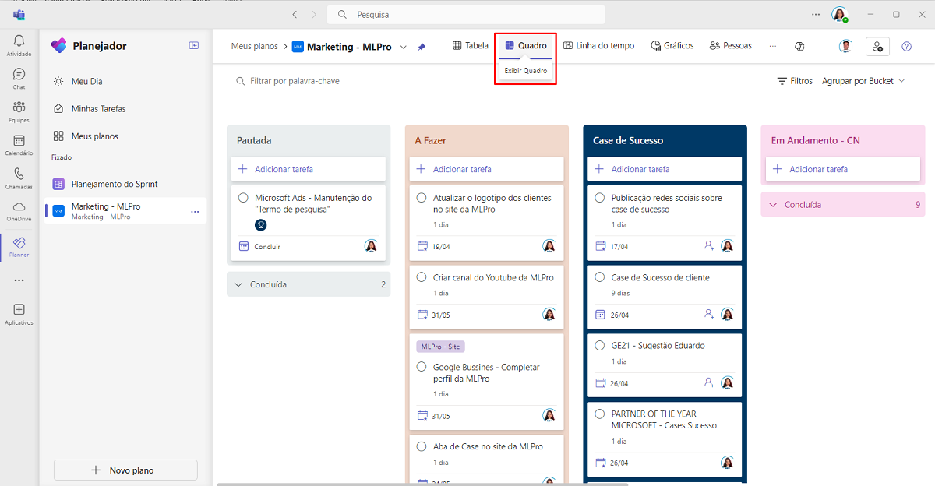Click assign icon on Publicação redes sociais card

(709, 246)
